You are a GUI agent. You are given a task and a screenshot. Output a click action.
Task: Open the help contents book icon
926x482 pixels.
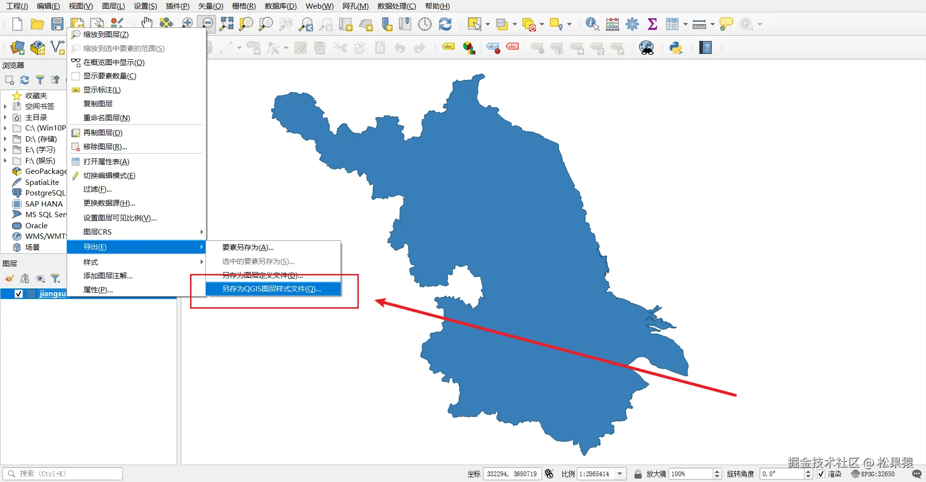[x=706, y=48]
